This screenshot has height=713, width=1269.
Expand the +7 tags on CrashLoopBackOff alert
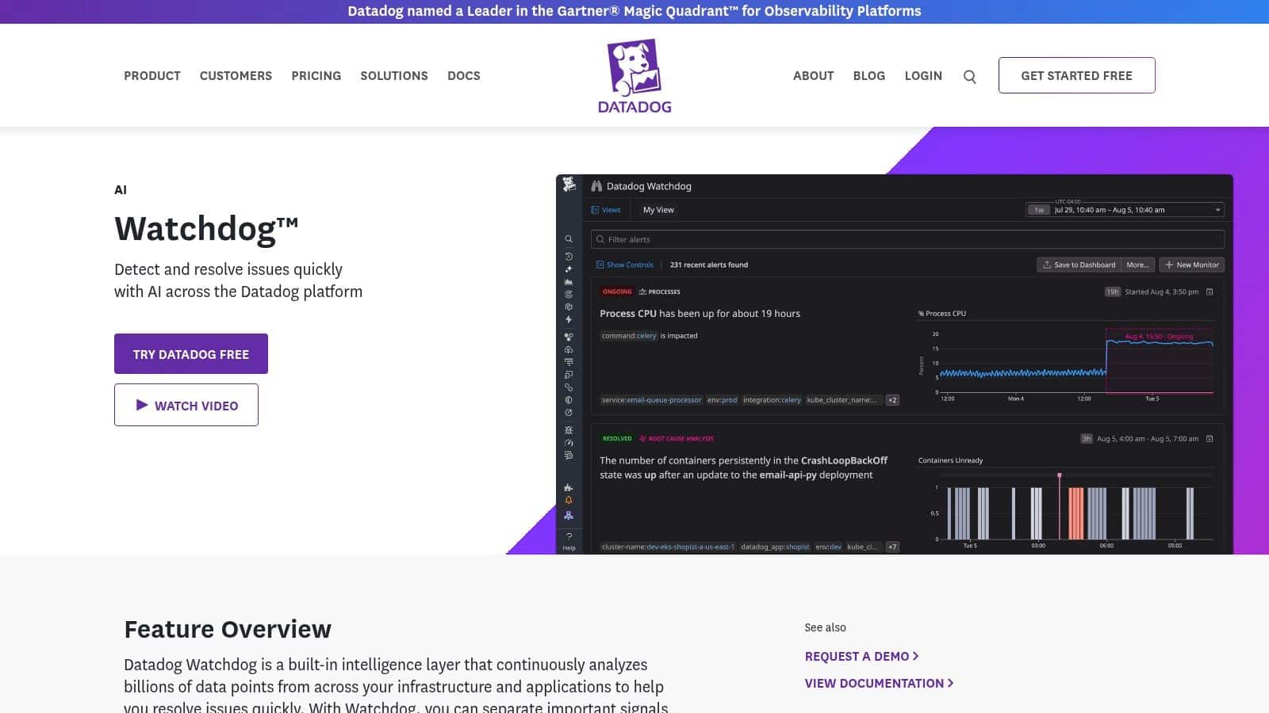[x=892, y=547]
